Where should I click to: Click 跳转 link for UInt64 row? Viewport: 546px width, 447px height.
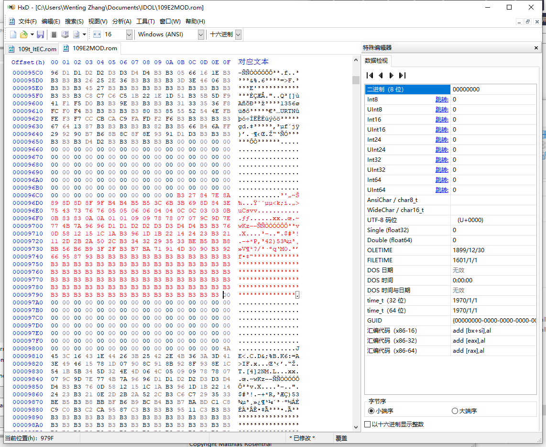[442, 190]
